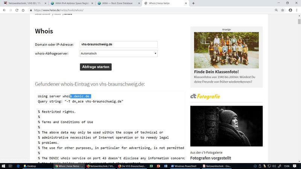Click the Whois page heading

(x=44, y=31)
